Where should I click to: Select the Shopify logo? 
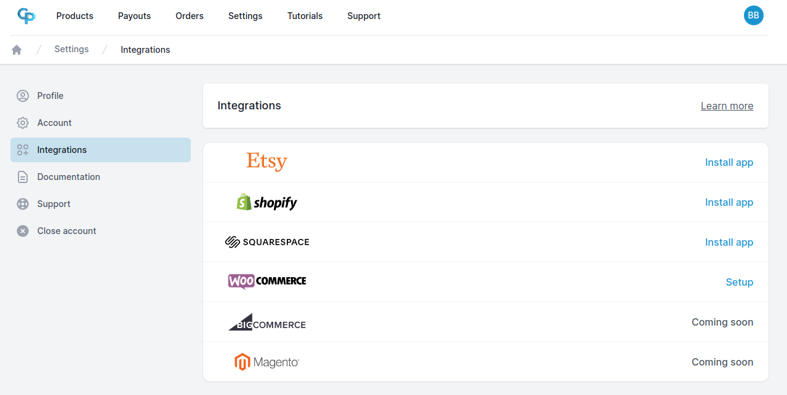click(266, 201)
